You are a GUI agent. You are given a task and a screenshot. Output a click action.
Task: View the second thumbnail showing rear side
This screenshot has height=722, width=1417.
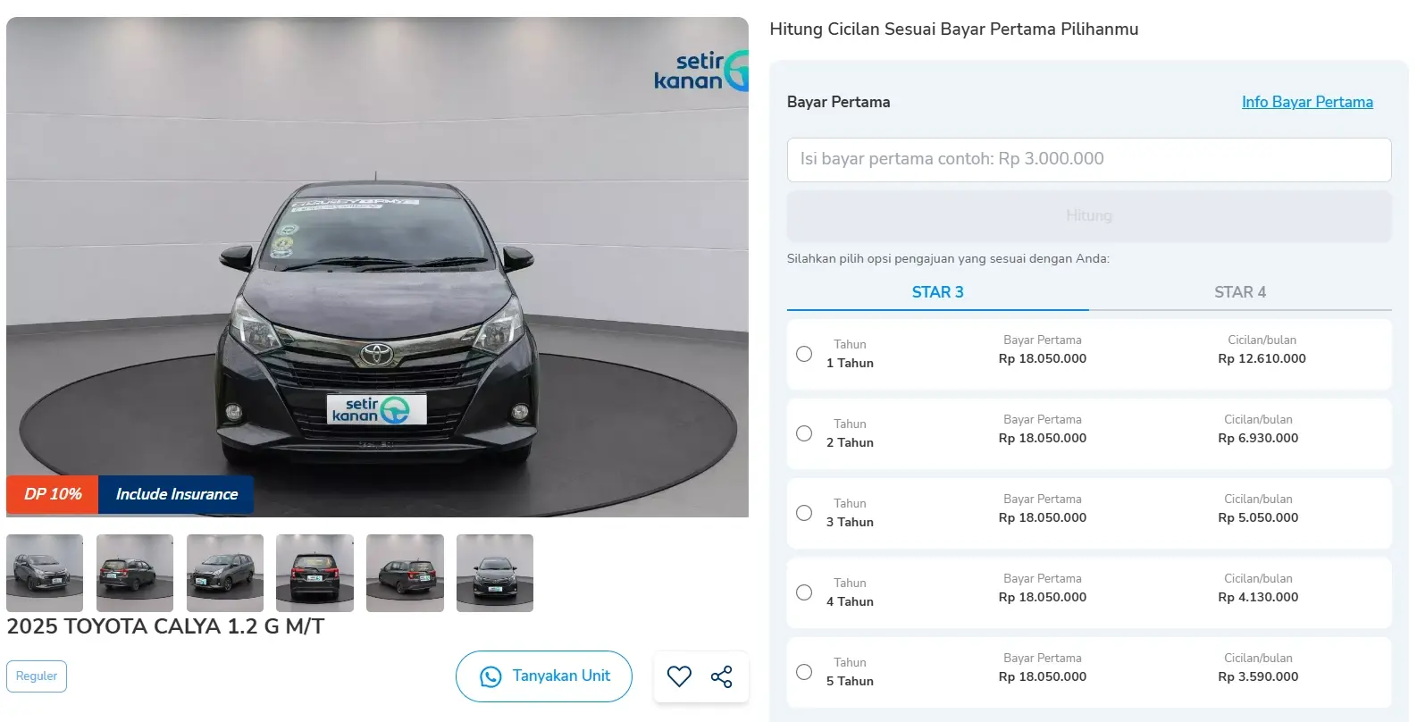point(135,573)
